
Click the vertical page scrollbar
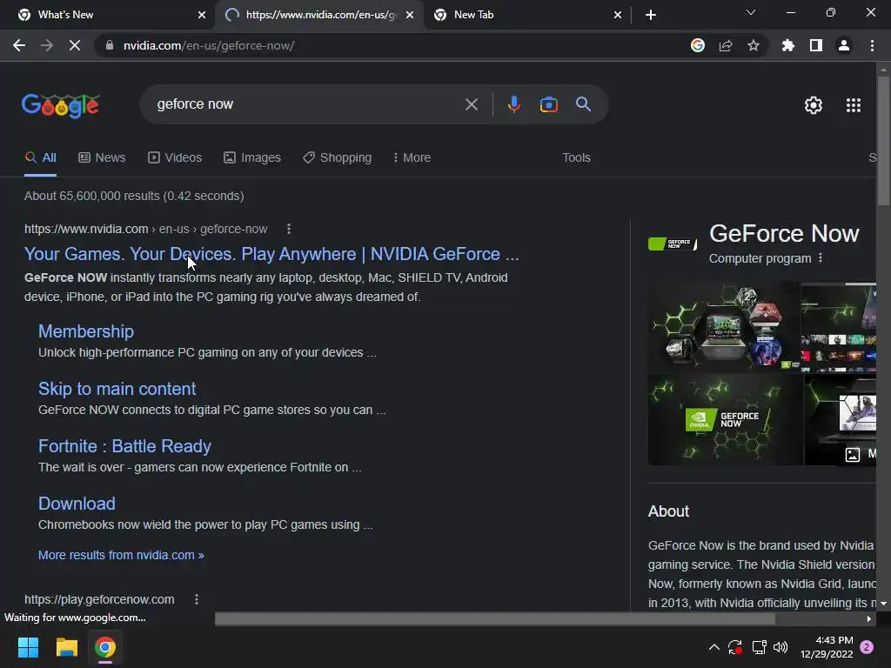pyautogui.click(x=883, y=142)
